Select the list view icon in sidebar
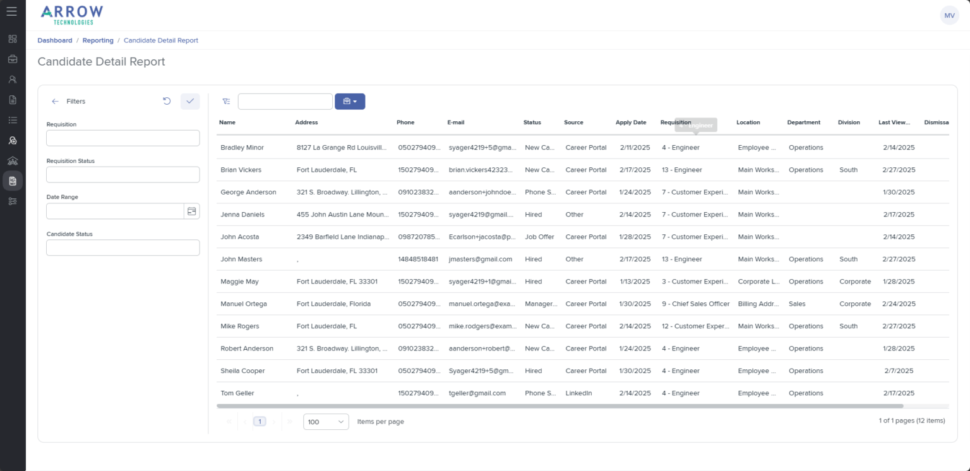The image size is (970, 471). pyautogui.click(x=12, y=119)
